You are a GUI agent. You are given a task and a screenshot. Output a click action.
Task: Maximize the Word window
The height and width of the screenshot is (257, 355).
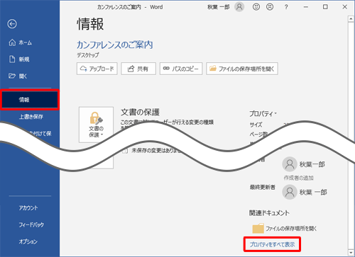click(325, 7)
